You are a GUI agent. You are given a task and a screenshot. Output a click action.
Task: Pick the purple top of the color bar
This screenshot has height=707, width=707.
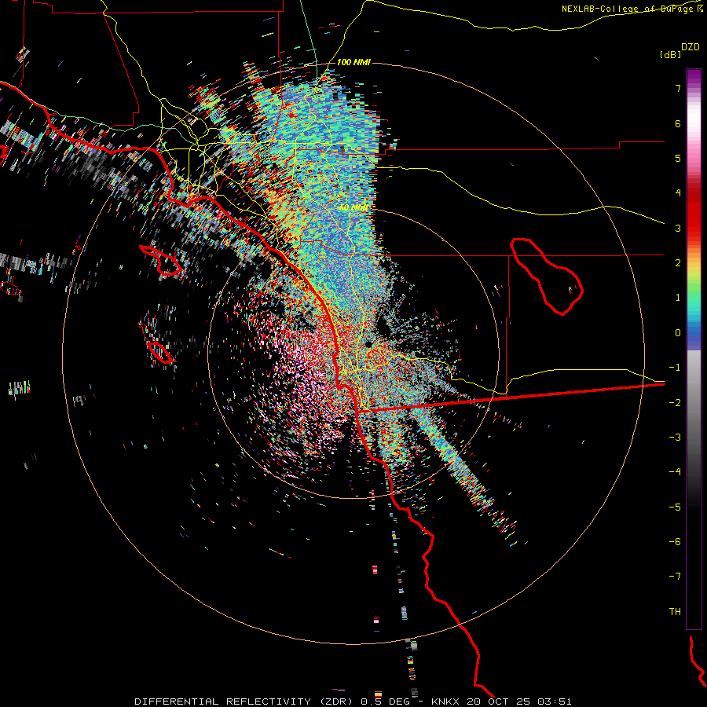[694, 77]
